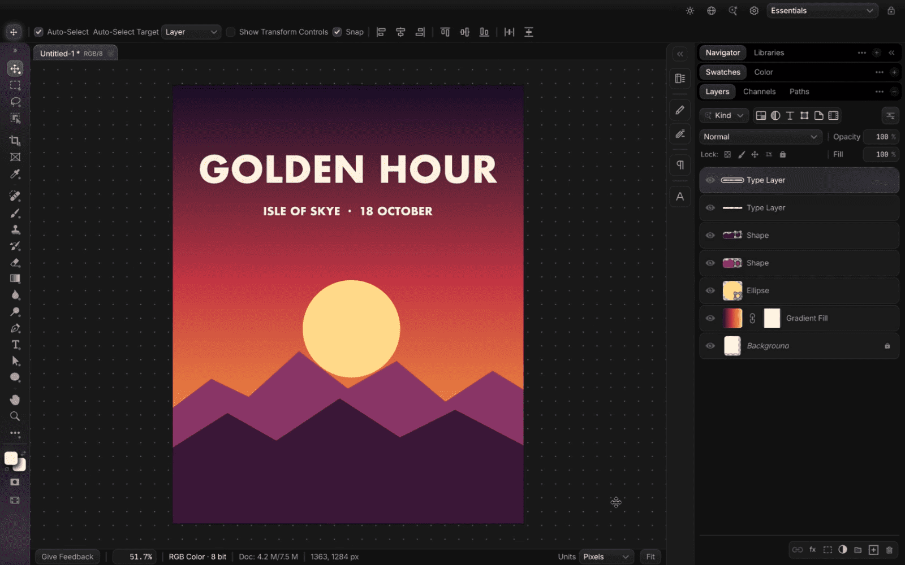Toggle the Snap checkbox

[337, 32]
